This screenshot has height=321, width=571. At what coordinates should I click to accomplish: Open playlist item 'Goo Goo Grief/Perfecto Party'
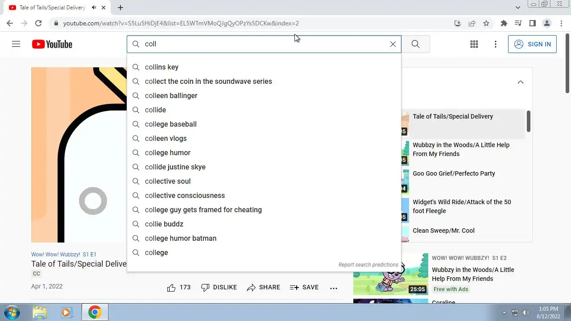(x=454, y=173)
